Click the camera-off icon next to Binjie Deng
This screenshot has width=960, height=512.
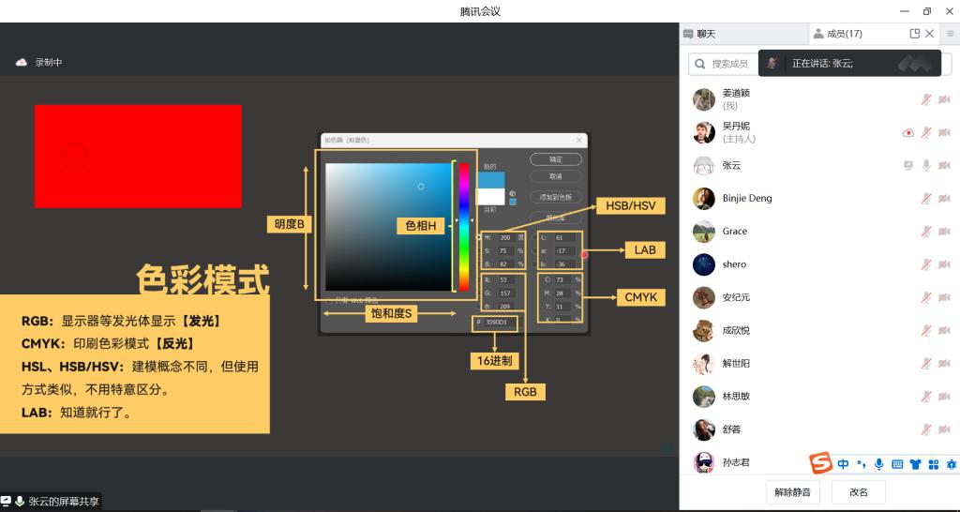click(944, 199)
